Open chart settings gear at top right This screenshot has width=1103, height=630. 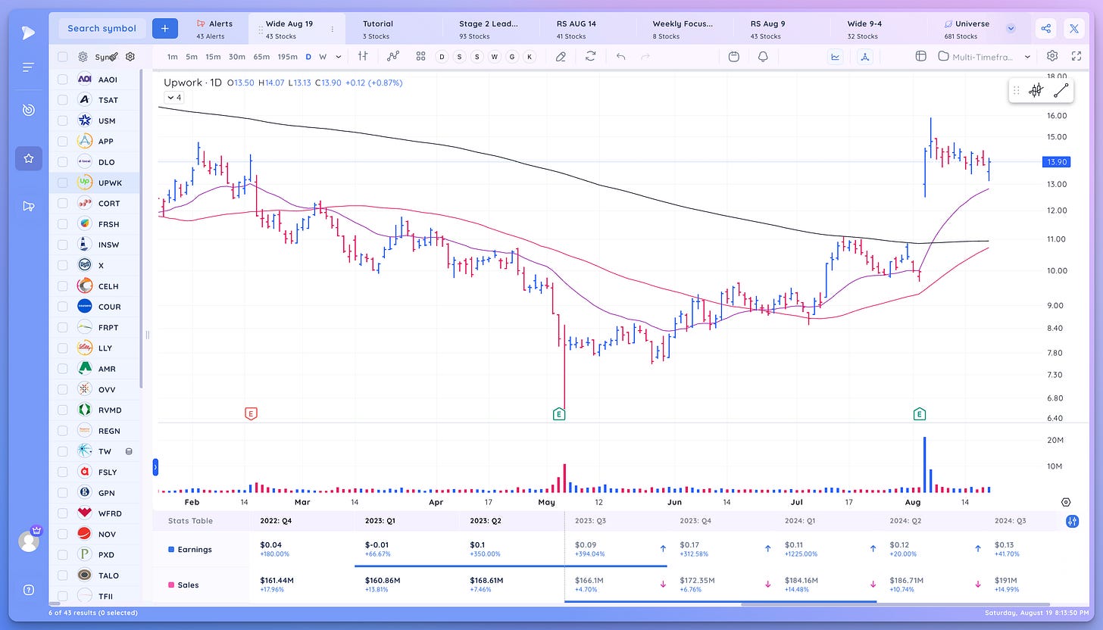coord(1052,56)
